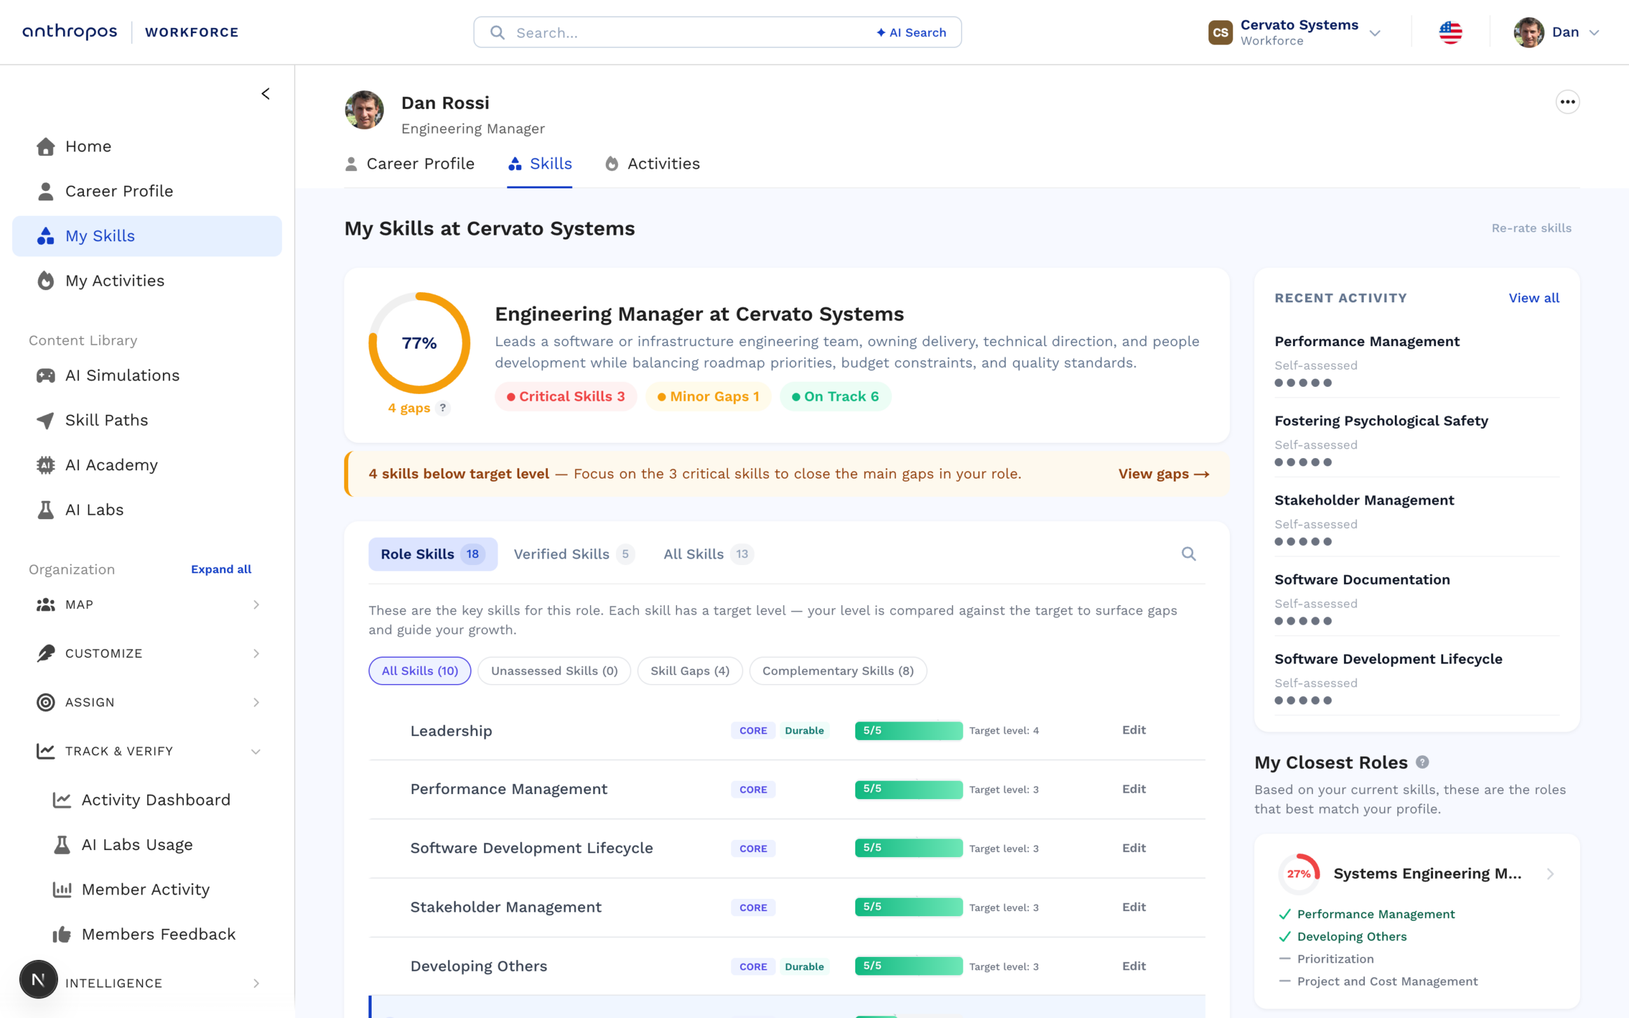Open the Dan user menu chevron
This screenshot has height=1018, width=1629.
point(1594,33)
